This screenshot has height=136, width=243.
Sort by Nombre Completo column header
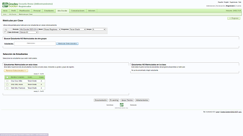coord(17,77)
